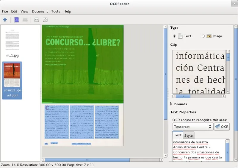Run recognition with the OCR button
Viewport: 238px width, 168px height.
point(222,127)
